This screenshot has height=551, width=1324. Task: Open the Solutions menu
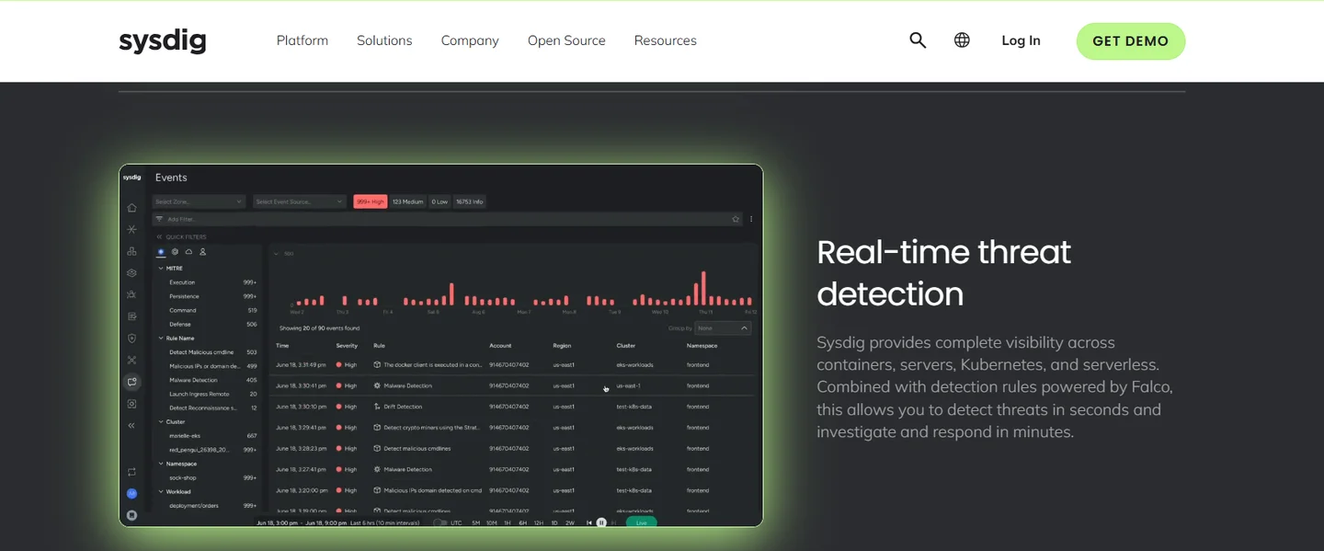(x=384, y=40)
